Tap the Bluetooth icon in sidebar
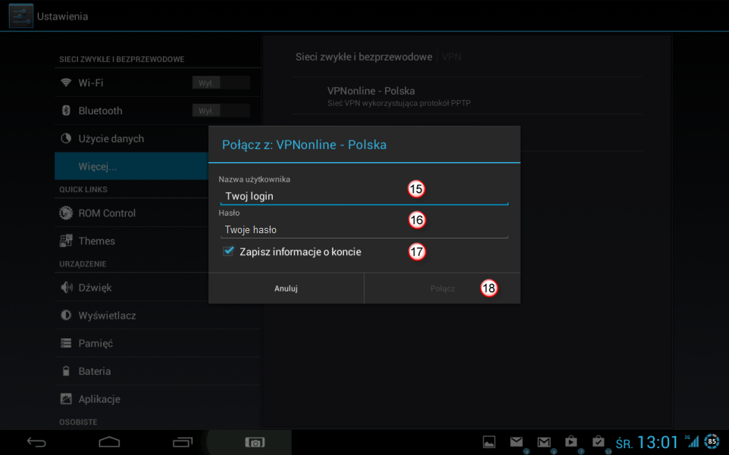The height and width of the screenshot is (455, 729). click(66, 111)
